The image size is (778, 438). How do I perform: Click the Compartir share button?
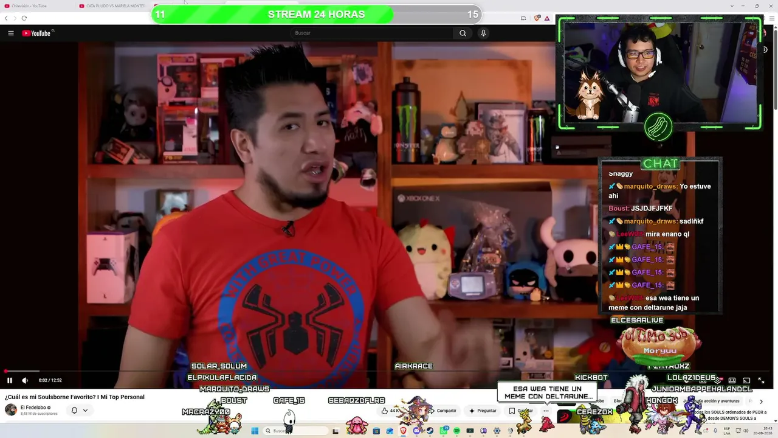(x=442, y=411)
